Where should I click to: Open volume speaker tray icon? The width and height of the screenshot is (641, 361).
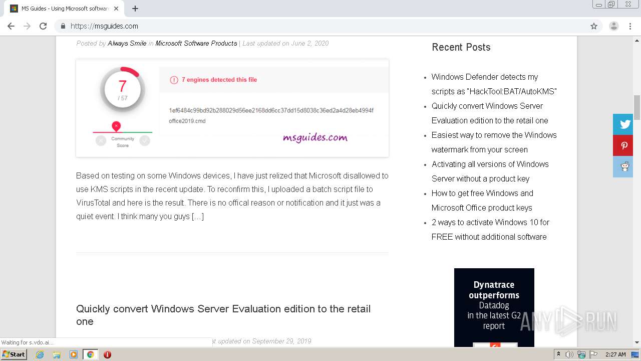tap(569, 354)
